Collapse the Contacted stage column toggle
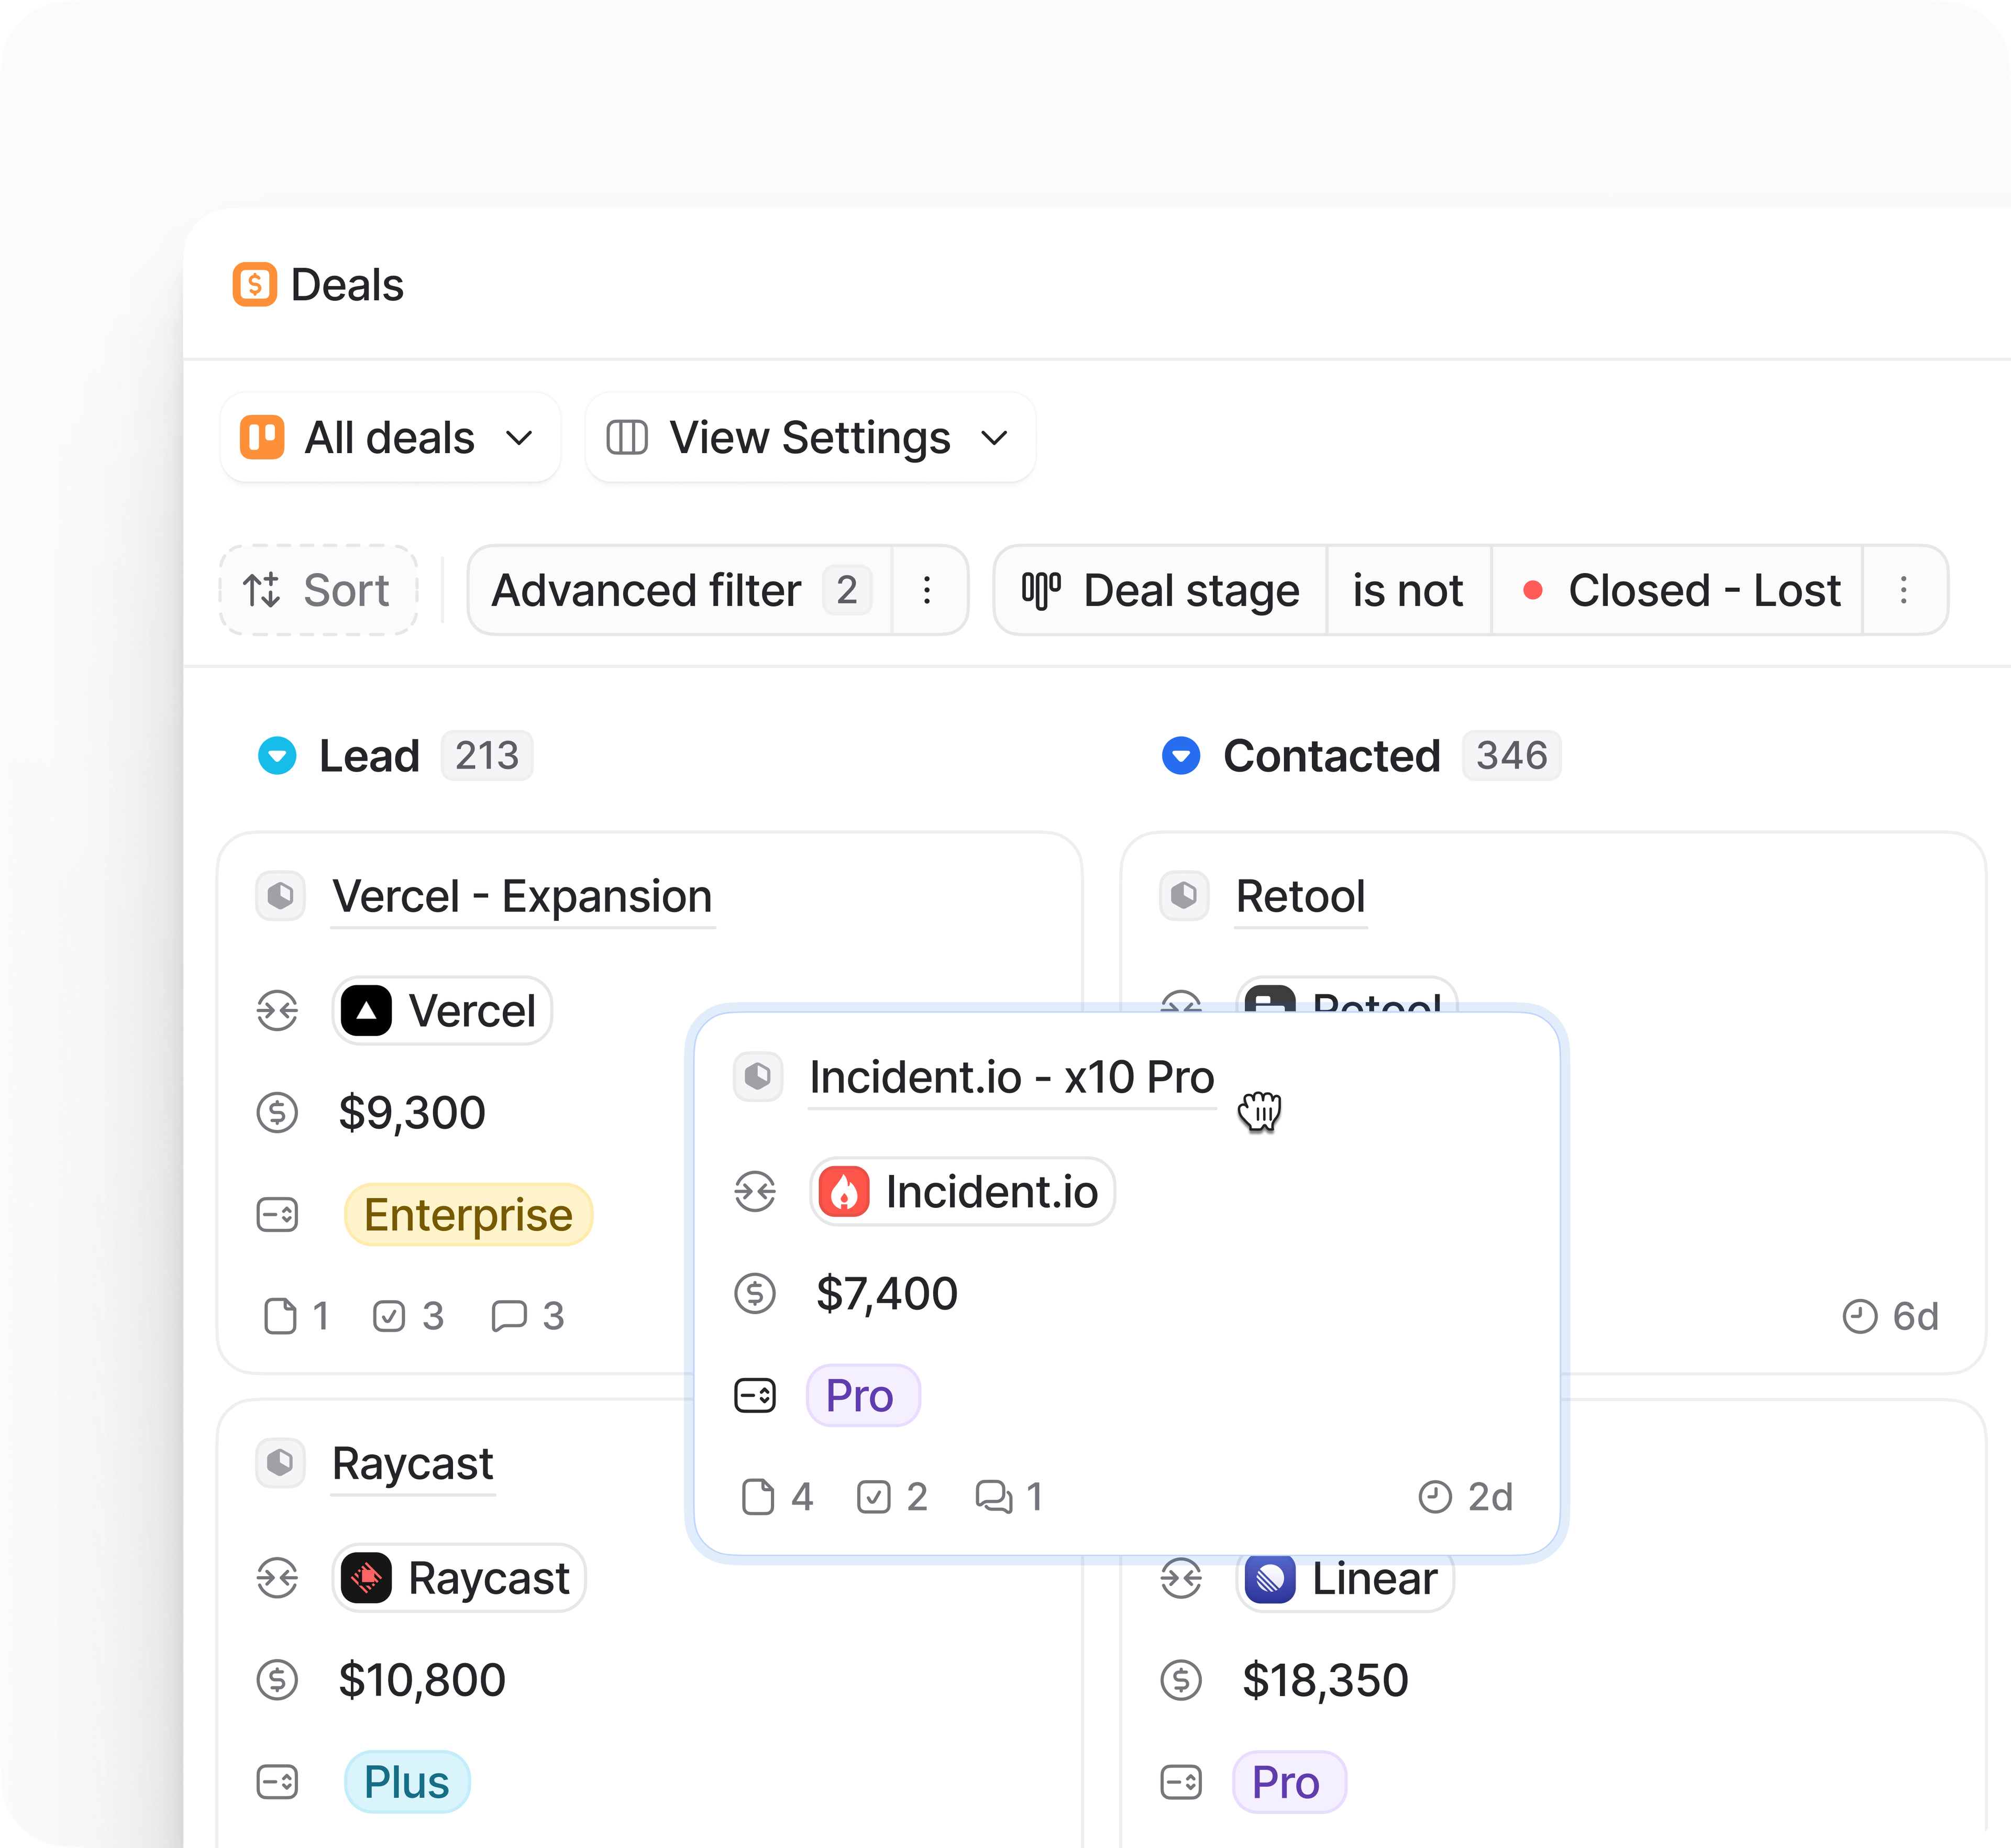Viewport: 2011px width, 1848px height. (x=1180, y=756)
